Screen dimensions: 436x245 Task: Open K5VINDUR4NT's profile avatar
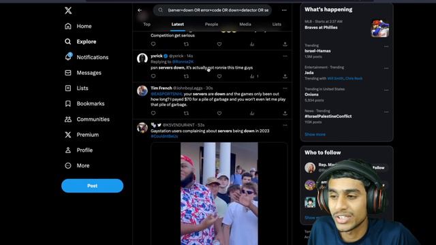[x=142, y=128]
